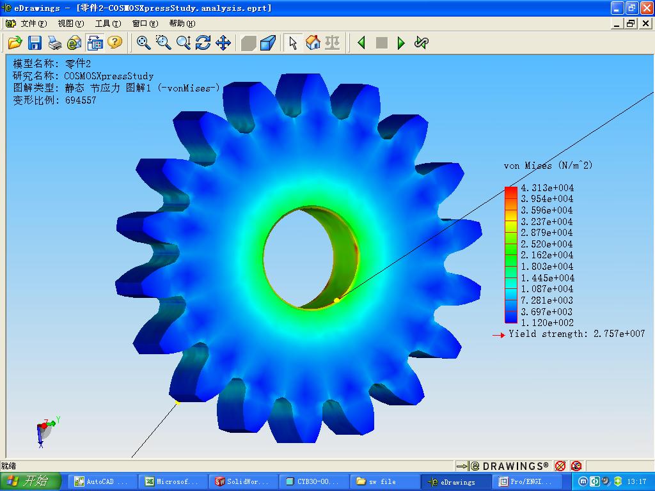Stop the animation playback

pos(382,43)
